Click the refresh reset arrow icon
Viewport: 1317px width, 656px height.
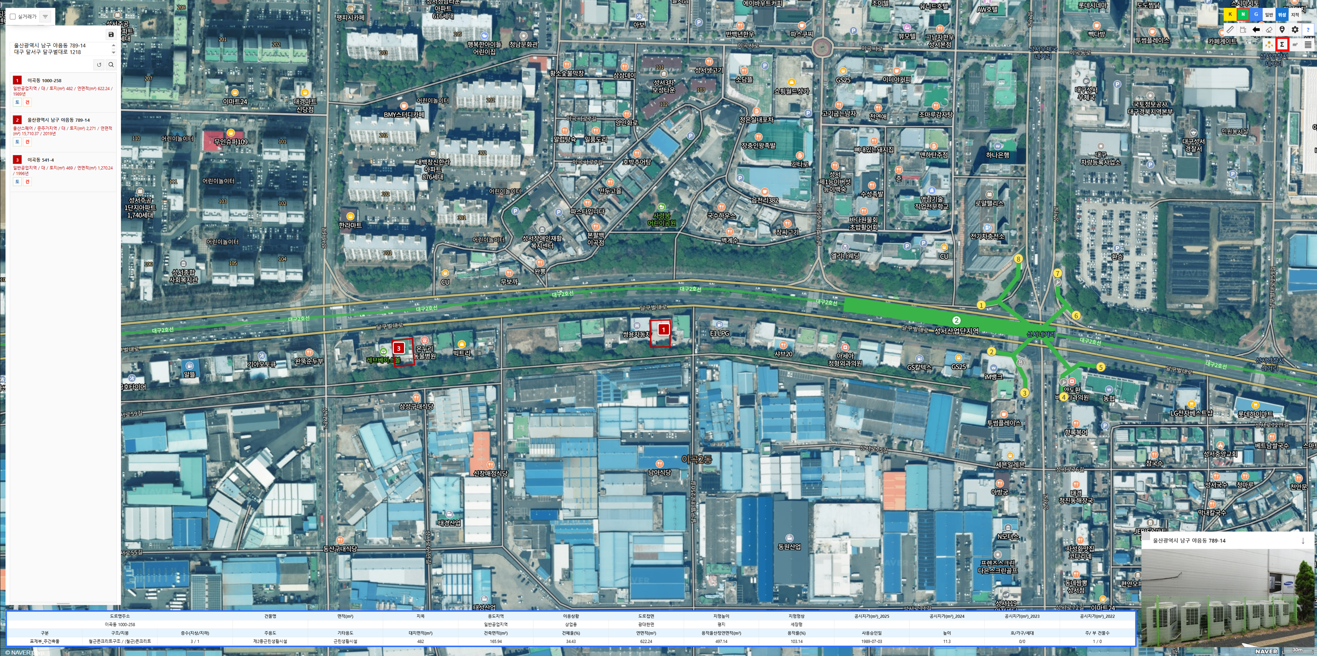tap(99, 65)
